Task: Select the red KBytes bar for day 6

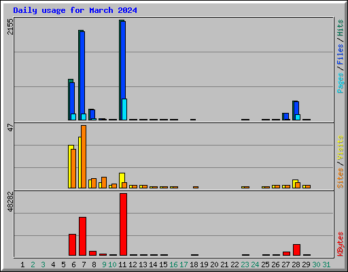Action: tap(72, 245)
